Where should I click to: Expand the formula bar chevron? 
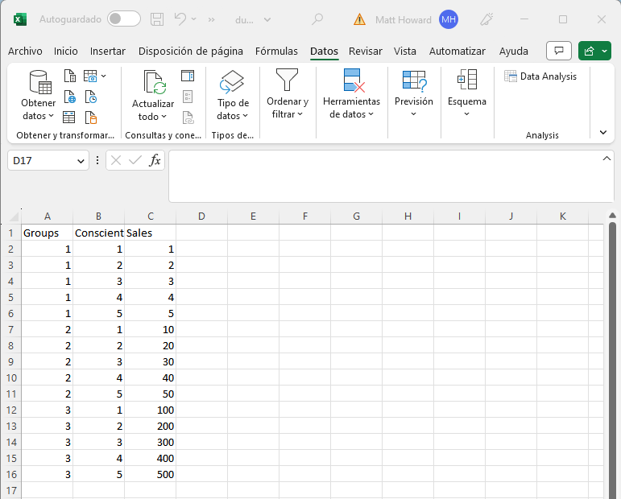607,159
